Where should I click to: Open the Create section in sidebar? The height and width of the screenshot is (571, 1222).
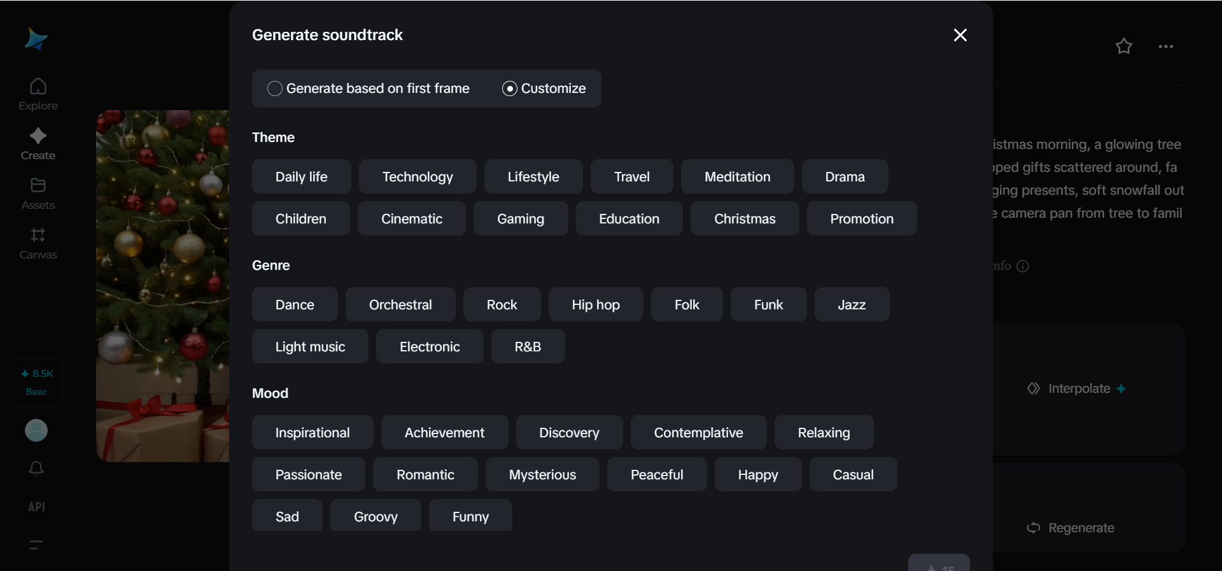(x=38, y=144)
